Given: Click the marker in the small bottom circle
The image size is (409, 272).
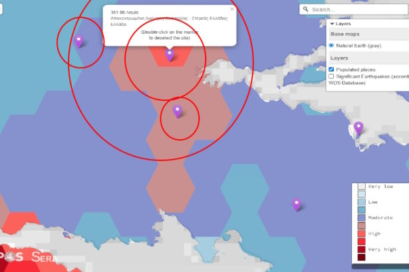Looking at the screenshot, I should [178, 111].
